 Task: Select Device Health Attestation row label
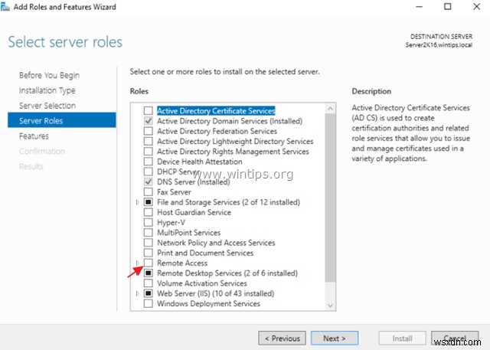coord(200,162)
